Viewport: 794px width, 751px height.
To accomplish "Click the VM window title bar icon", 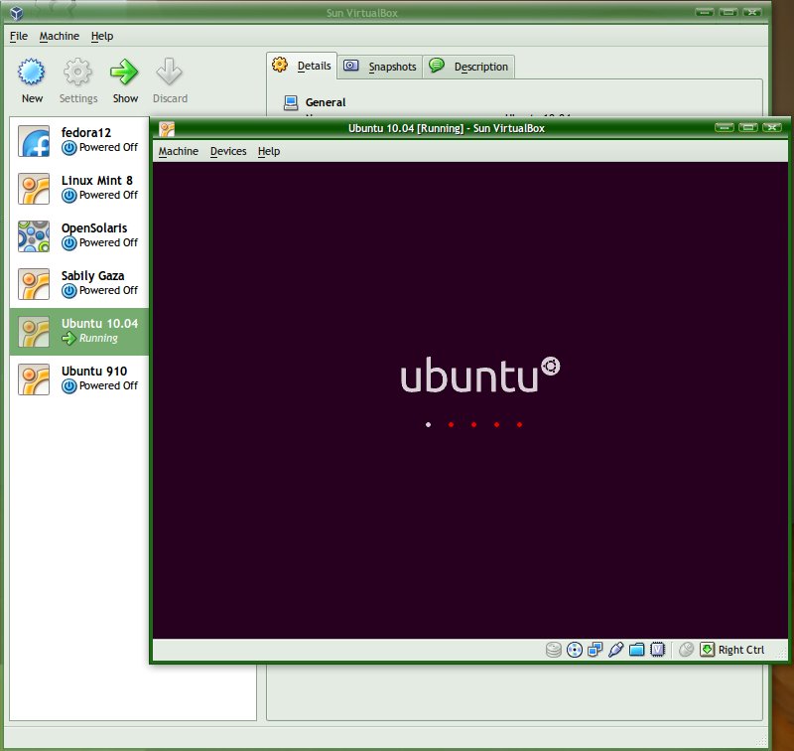I will pos(167,129).
